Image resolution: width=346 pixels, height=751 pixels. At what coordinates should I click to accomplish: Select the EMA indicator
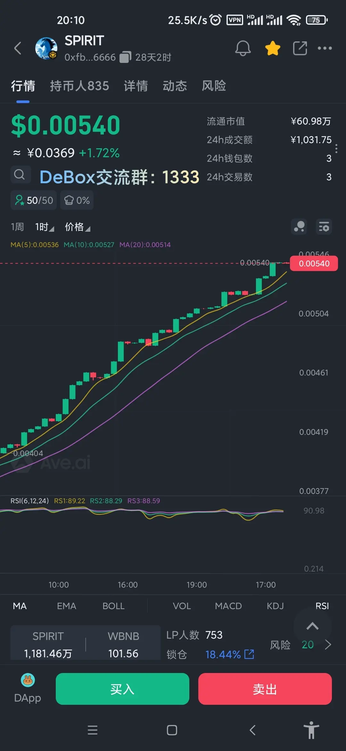click(67, 606)
